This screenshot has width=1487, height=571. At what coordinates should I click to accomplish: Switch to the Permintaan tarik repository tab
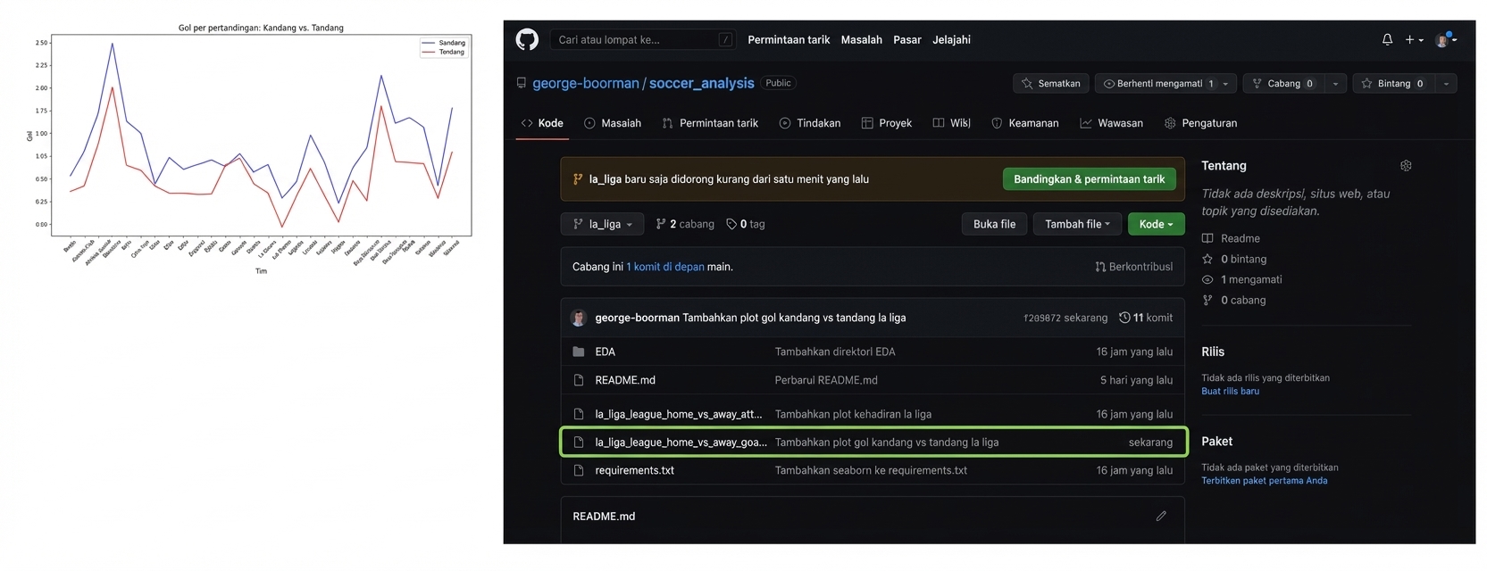(x=710, y=123)
